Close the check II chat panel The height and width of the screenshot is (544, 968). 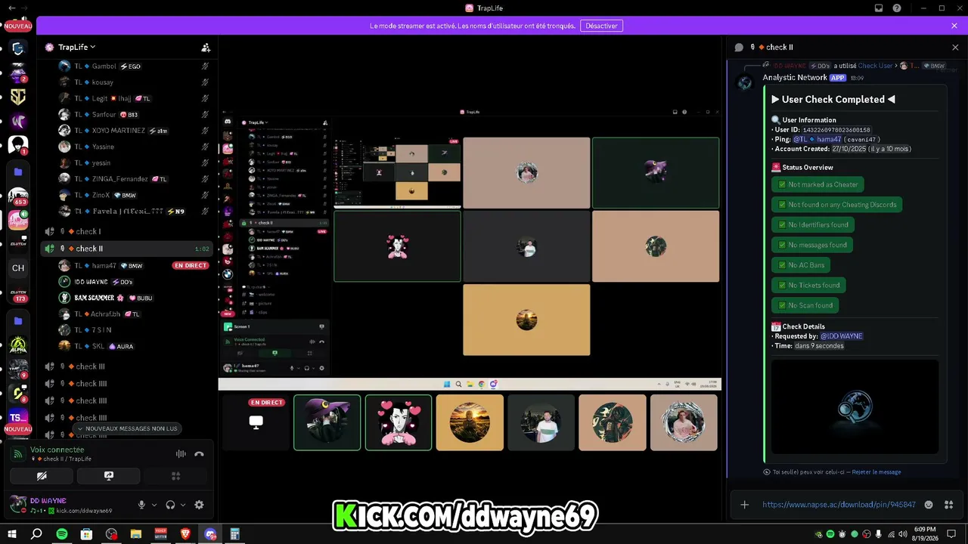[x=955, y=47]
